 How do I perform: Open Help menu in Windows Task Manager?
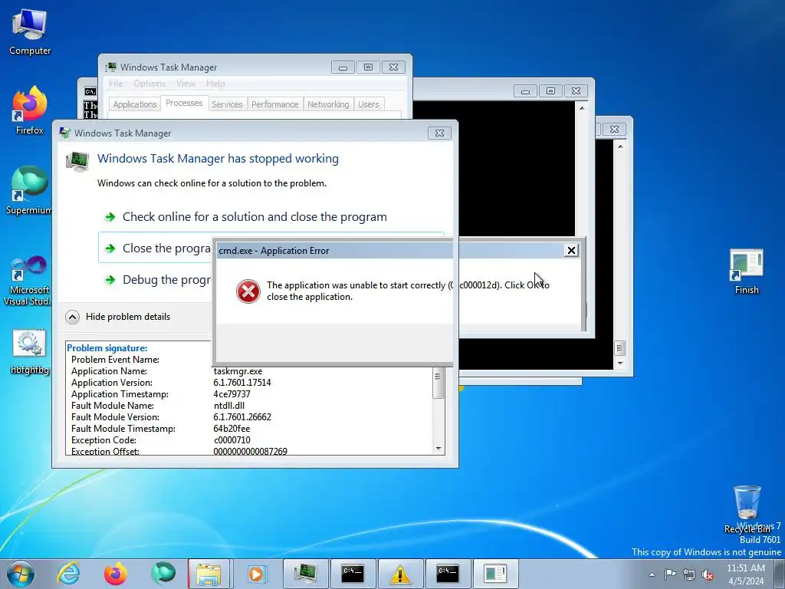pyautogui.click(x=215, y=84)
